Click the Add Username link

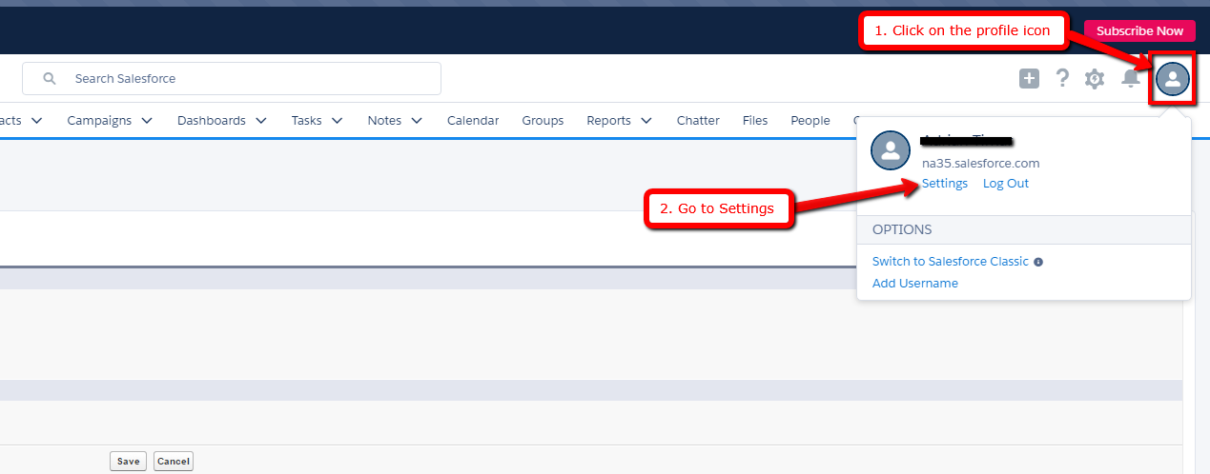point(915,284)
